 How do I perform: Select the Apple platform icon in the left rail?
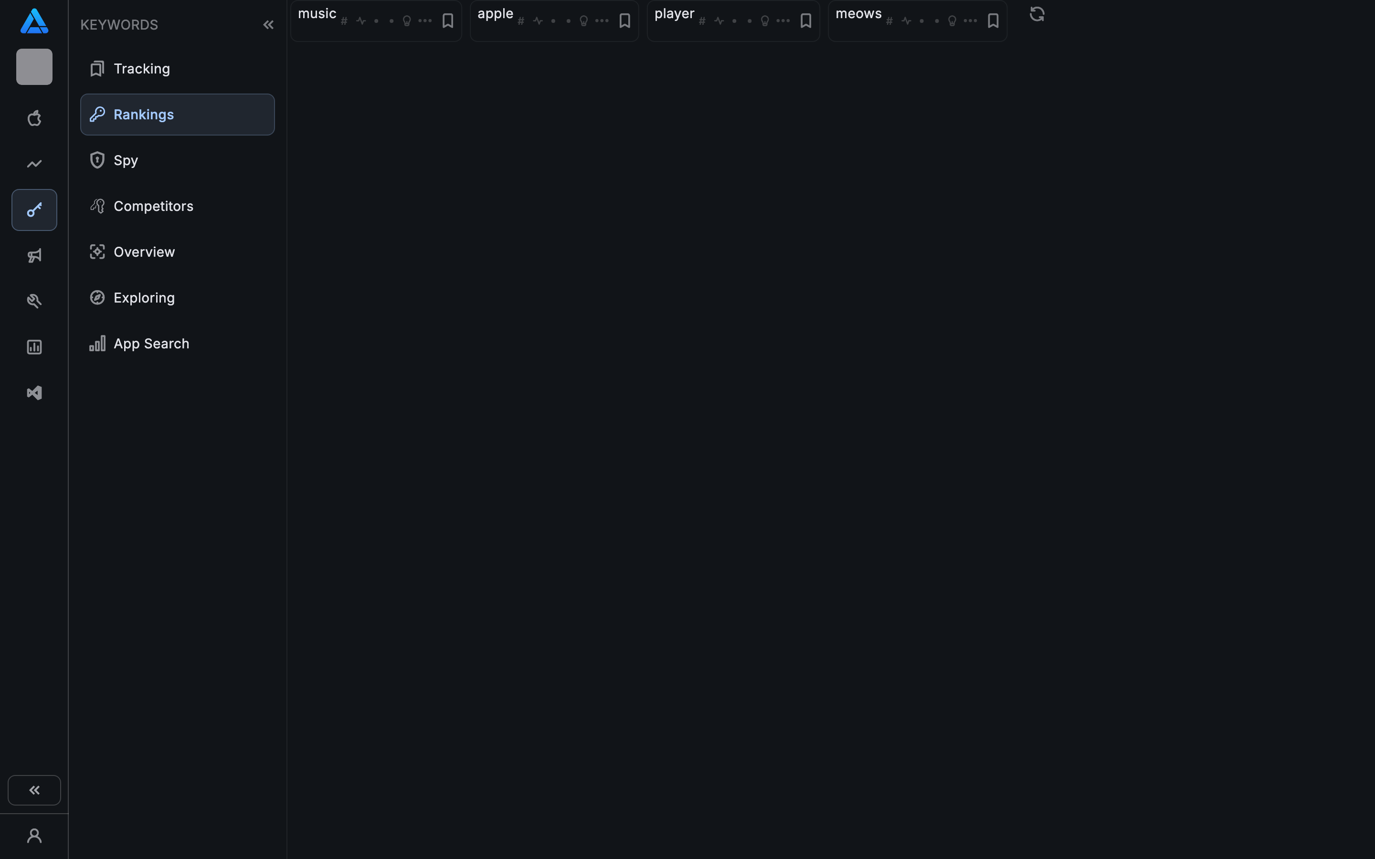click(34, 118)
